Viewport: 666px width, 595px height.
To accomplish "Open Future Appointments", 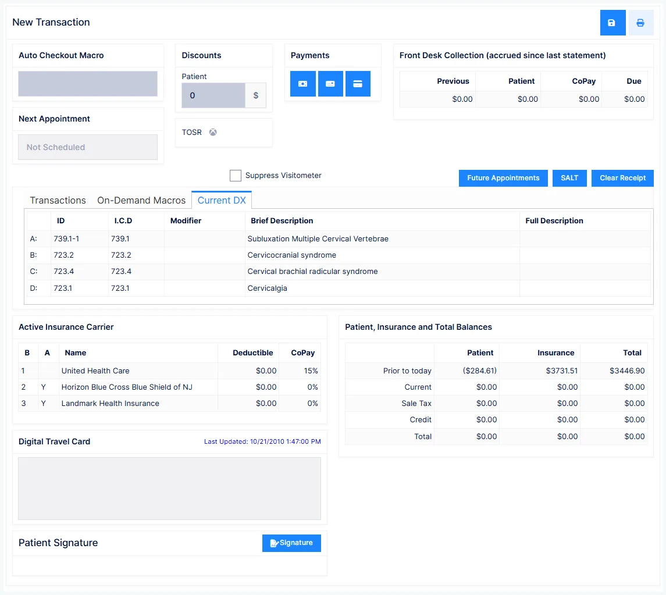I will click(503, 178).
